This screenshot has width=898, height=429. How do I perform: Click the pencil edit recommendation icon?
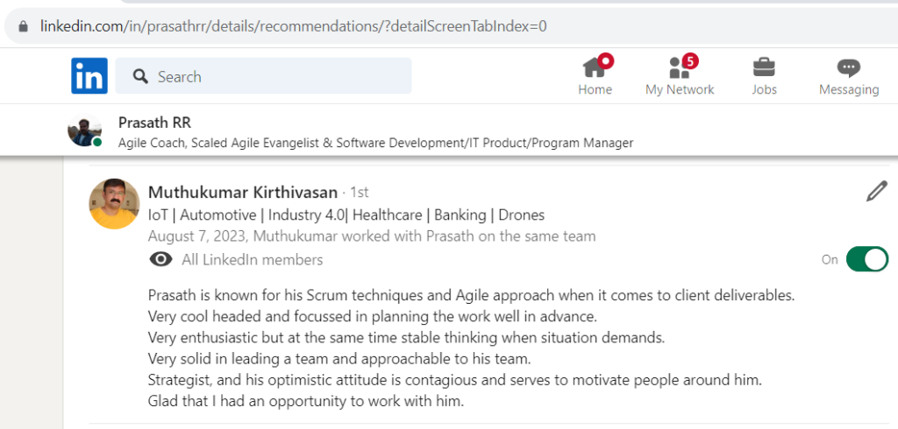876,192
